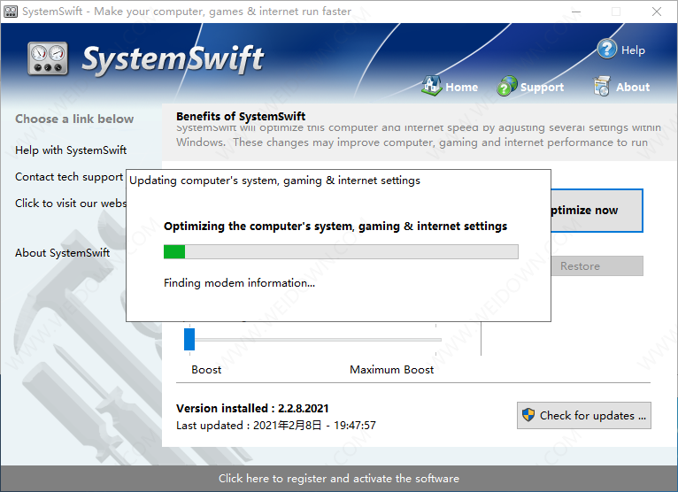Close the SystemSwift window

(x=657, y=12)
